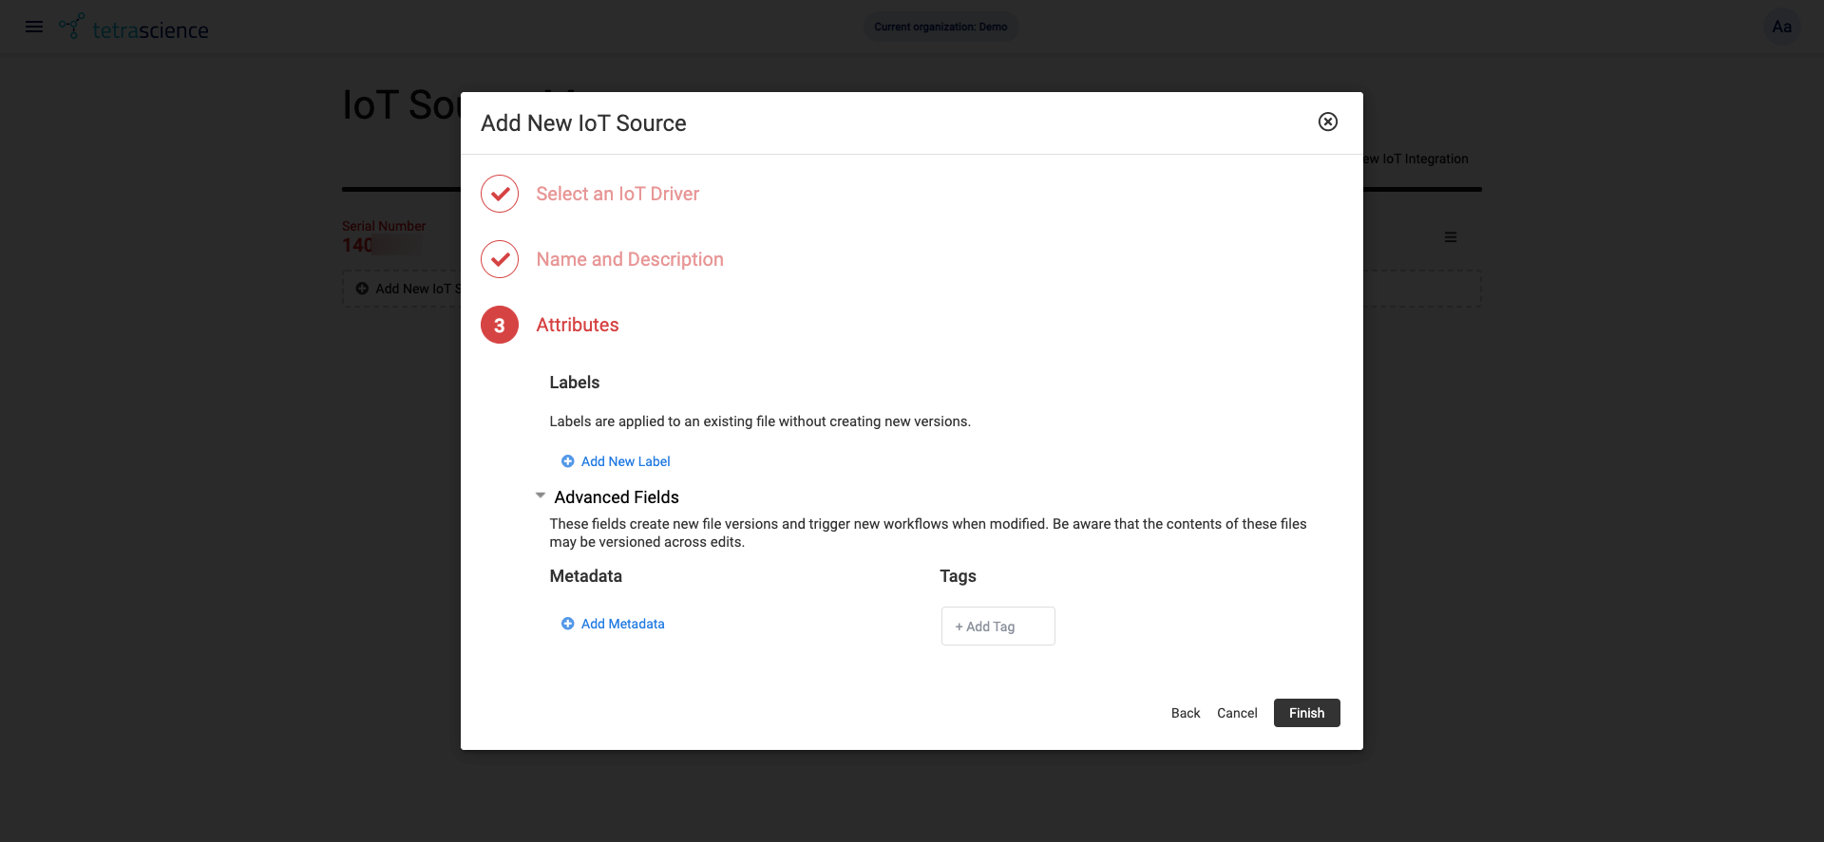Click the plus icon beside Add New Label
The height and width of the screenshot is (842, 1824).
pos(568,461)
